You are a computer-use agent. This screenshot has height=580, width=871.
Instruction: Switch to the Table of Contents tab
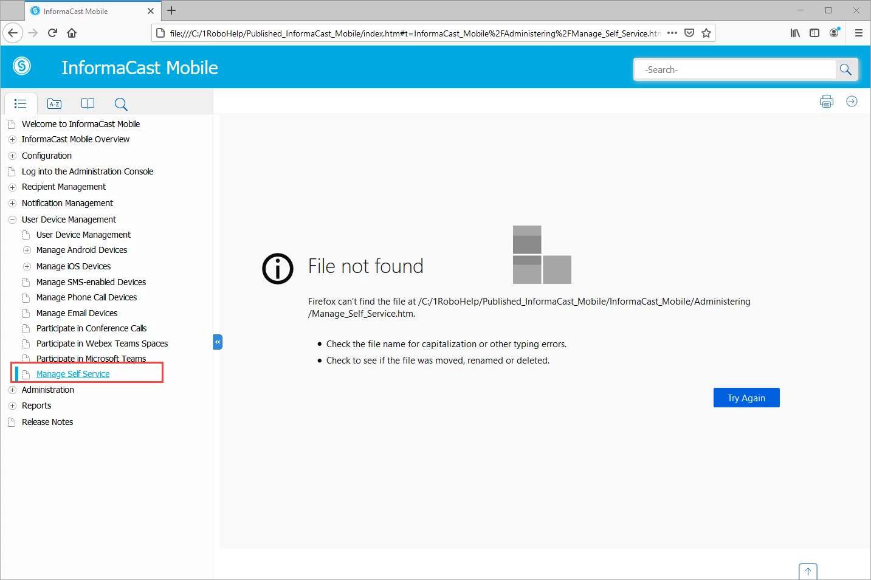coord(21,103)
